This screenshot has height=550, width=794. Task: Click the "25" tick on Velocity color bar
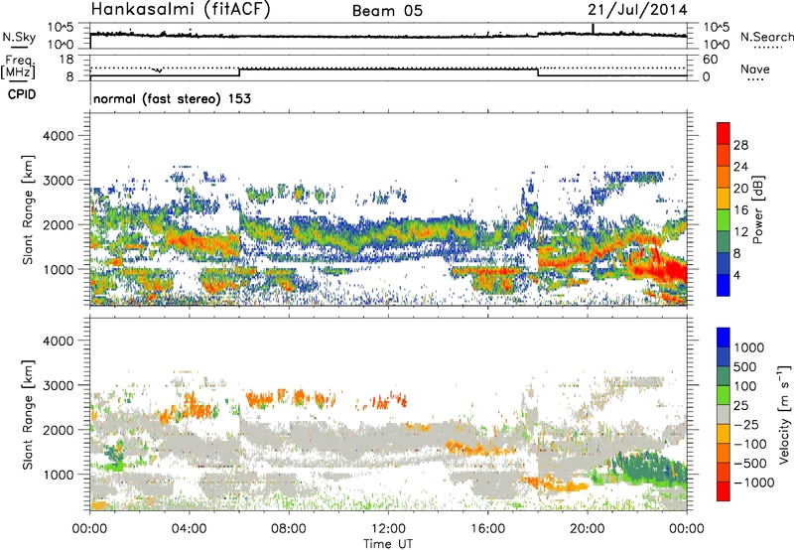coord(741,405)
